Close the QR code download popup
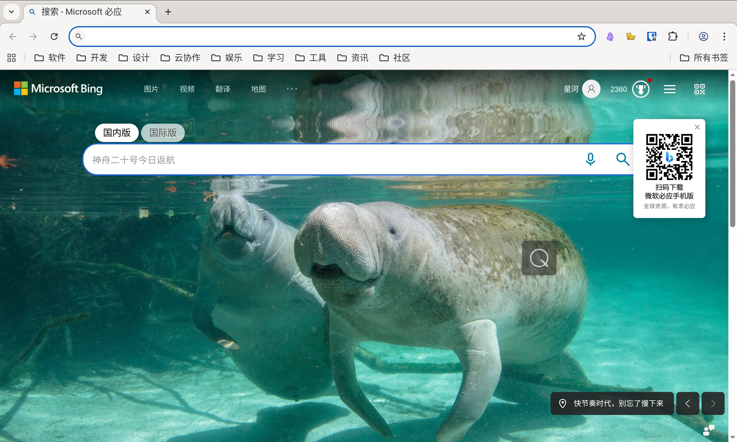737x442 pixels. (x=697, y=127)
